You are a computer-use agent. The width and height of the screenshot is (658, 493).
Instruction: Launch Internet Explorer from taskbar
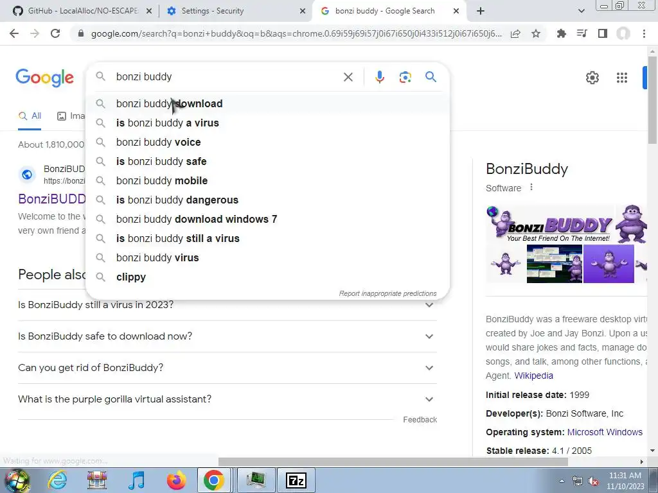pyautogui.click(x=57, y=480)
